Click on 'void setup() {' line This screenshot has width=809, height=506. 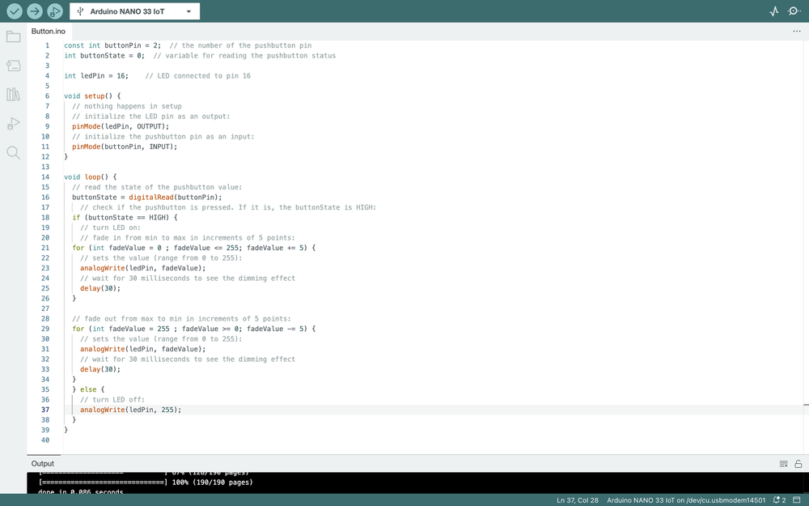92,96
